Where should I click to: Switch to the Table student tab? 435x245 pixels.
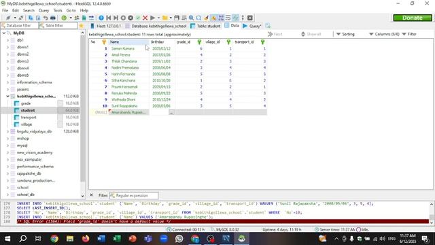tap(205, 26)
